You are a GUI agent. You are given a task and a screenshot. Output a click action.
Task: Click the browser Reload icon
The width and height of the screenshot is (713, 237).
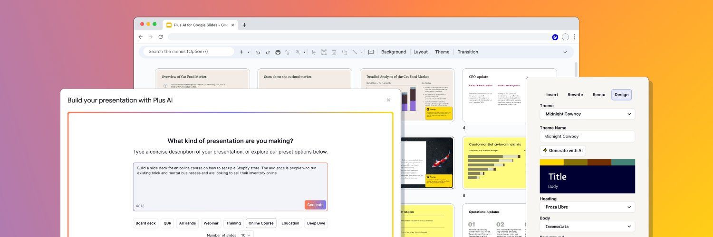point(161,37)
